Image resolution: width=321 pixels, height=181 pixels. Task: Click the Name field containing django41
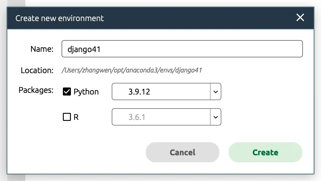[182, 49]
